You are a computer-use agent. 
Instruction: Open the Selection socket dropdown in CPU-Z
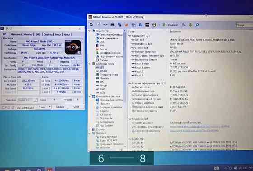tap(28, 100)
